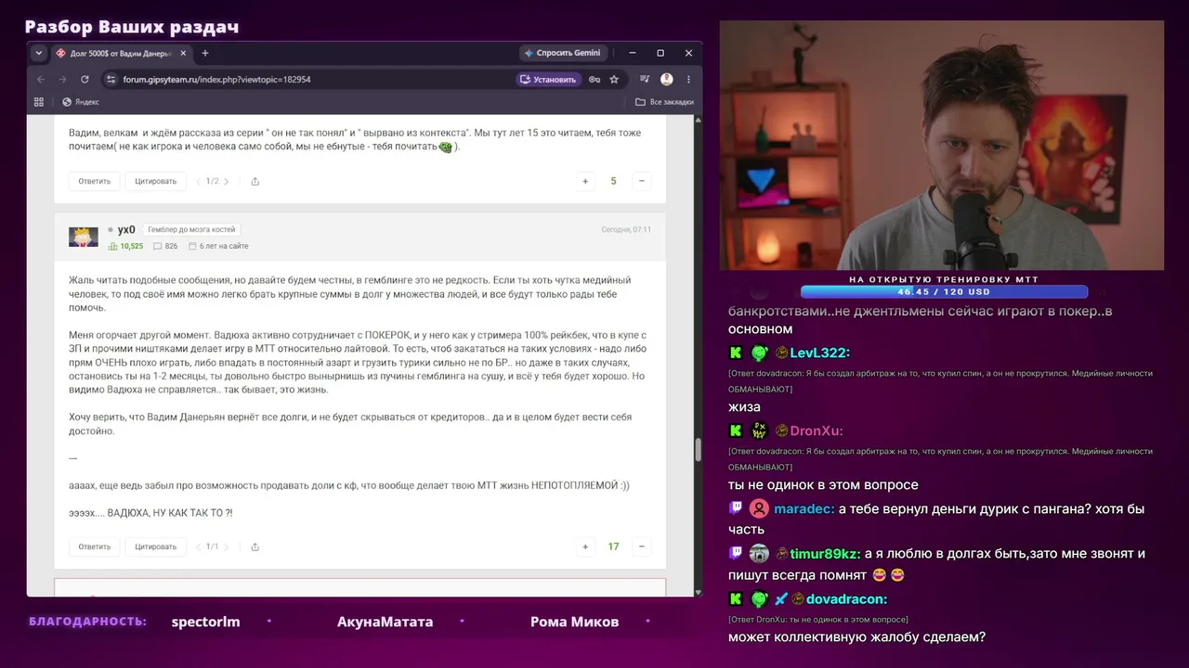
Task: Go to previous page arrow beside "1/1"
Action: [198, 546]
